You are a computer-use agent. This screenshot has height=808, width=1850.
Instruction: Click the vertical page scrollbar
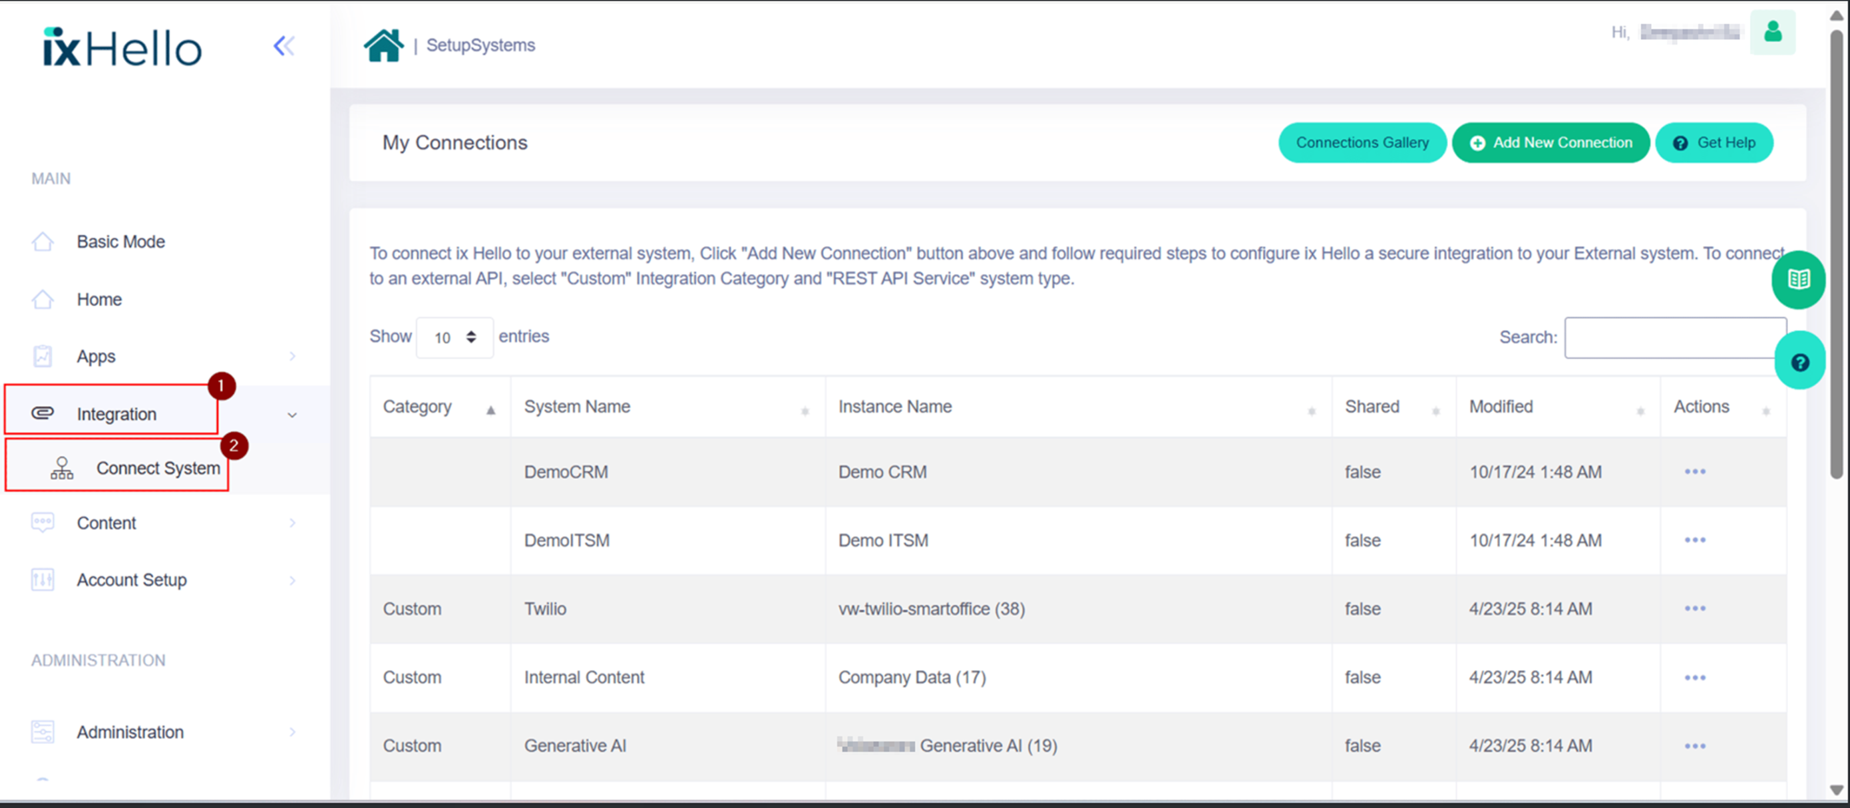(x=1836, y=252)
